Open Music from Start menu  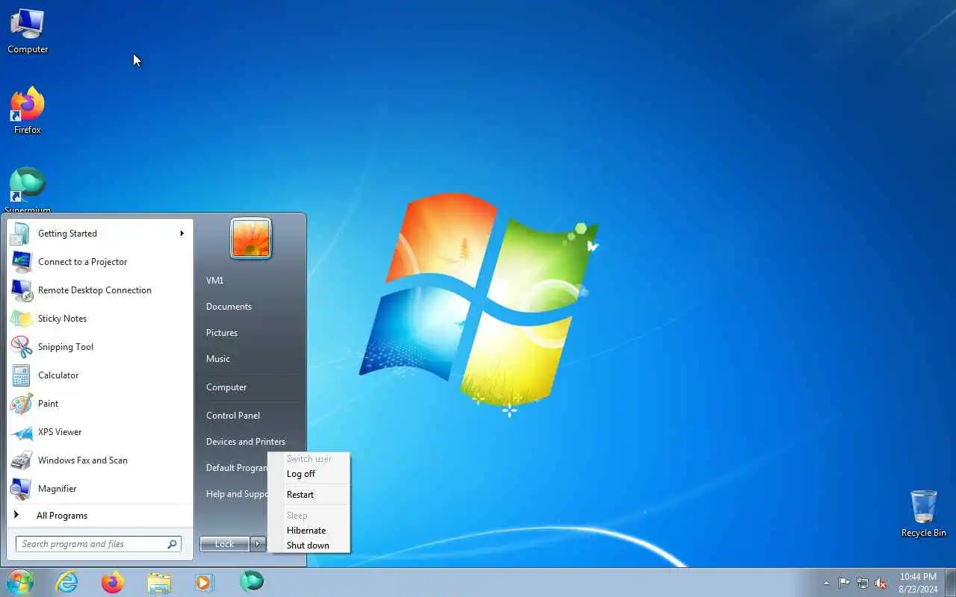click(218, 359)
